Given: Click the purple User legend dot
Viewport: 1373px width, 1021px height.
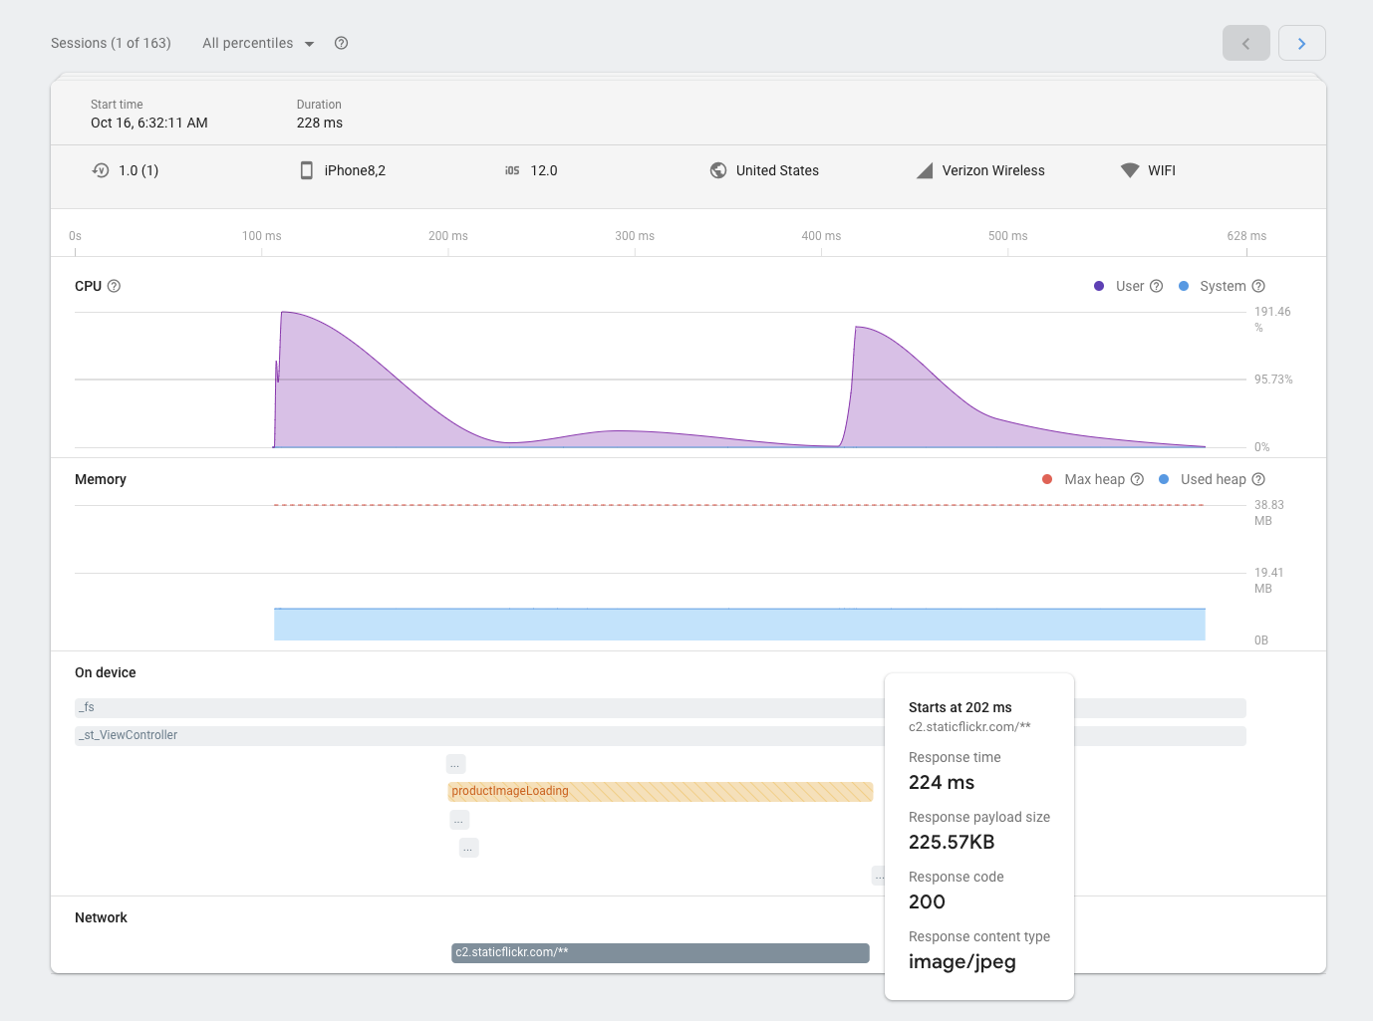Looking at the screenshot, I should [1099, 286].
